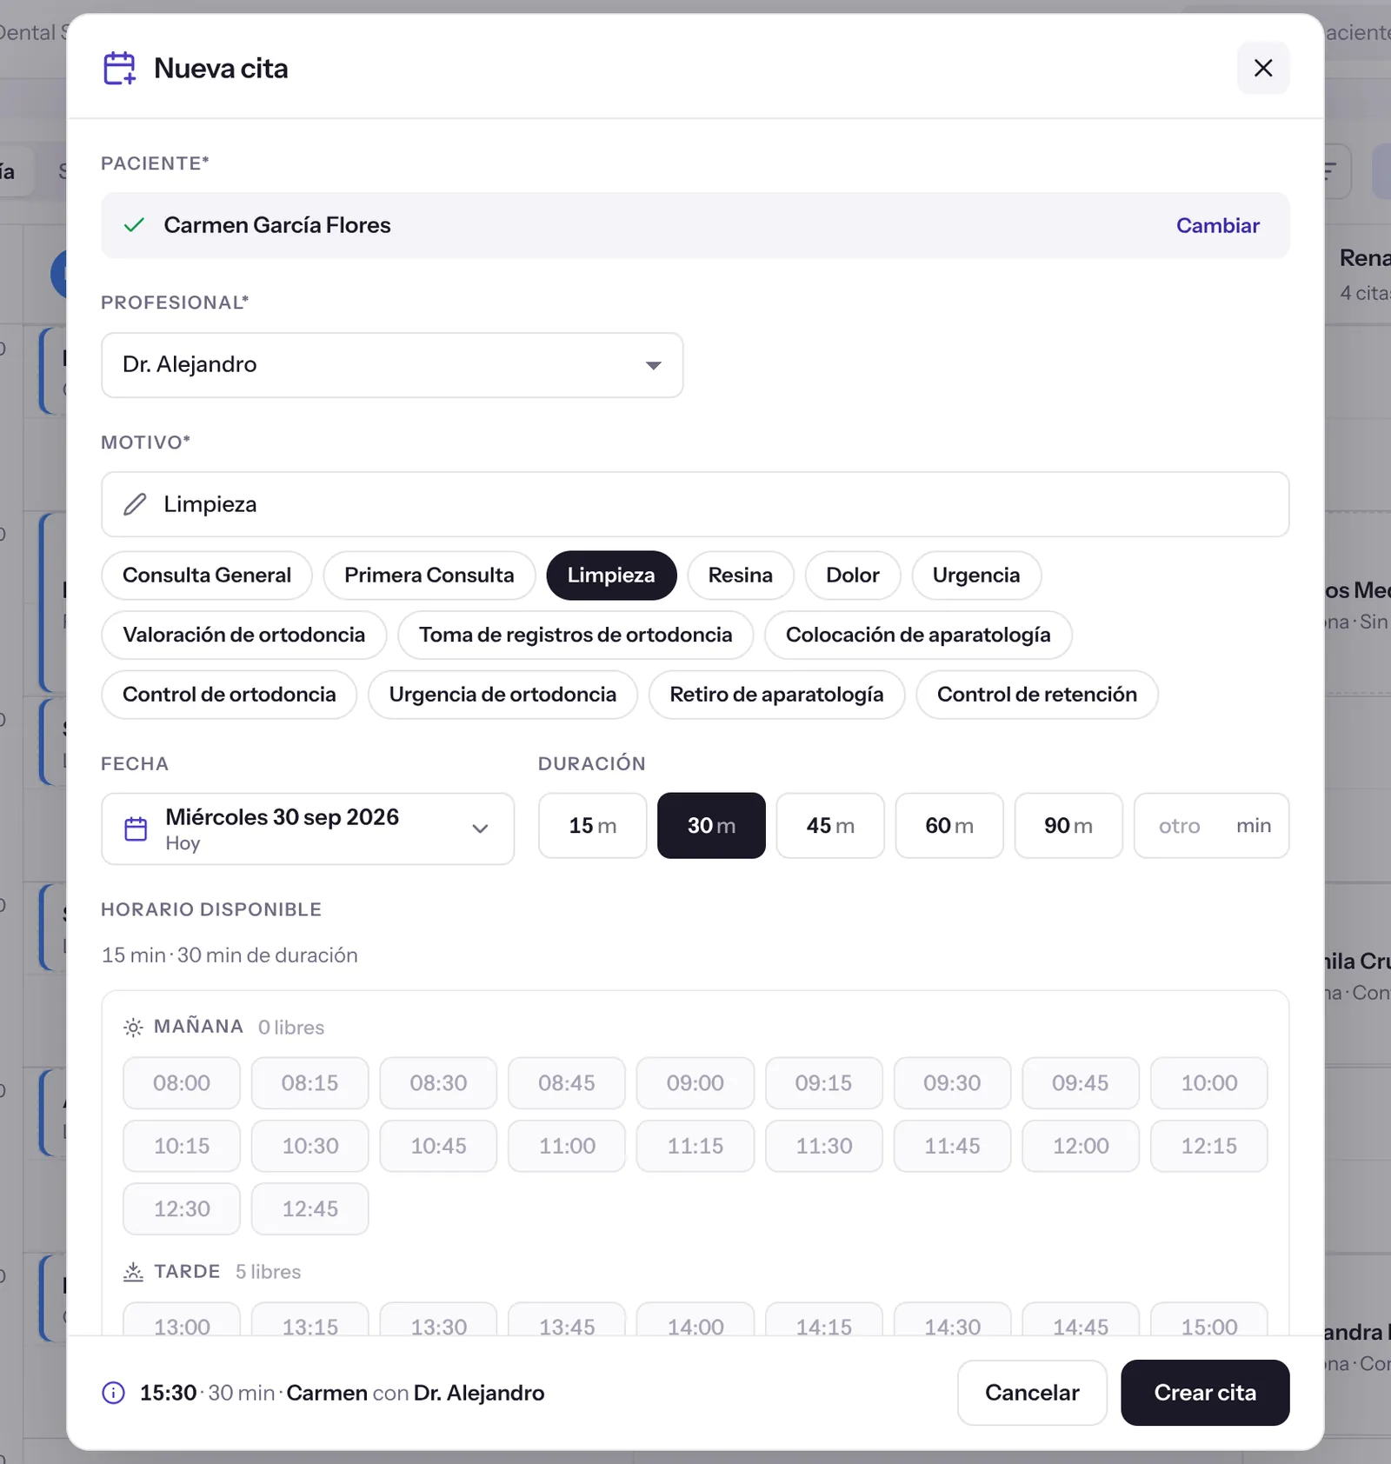This screenshot has width=1391, height=1464.
Task: Click the sunset icon next to Tarde
Action: pyautogui.click(x=133, y=1272)
